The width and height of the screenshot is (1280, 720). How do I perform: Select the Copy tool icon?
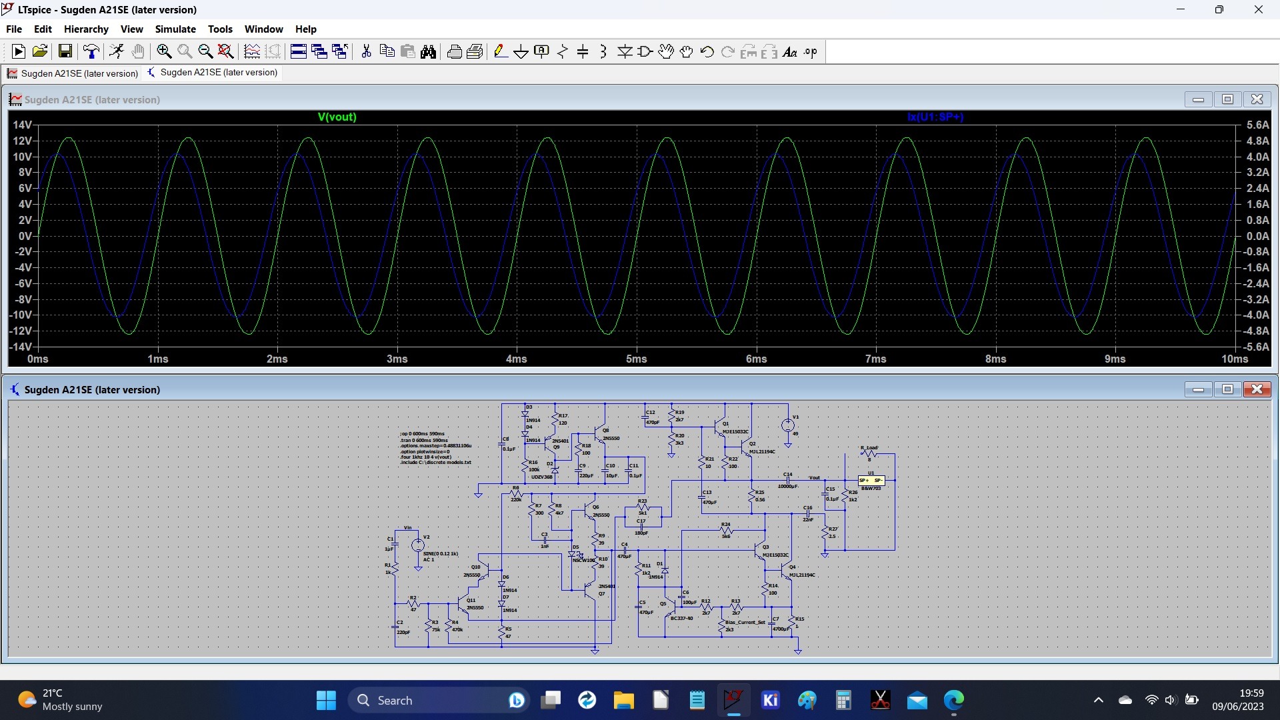(x=387, y=51)
